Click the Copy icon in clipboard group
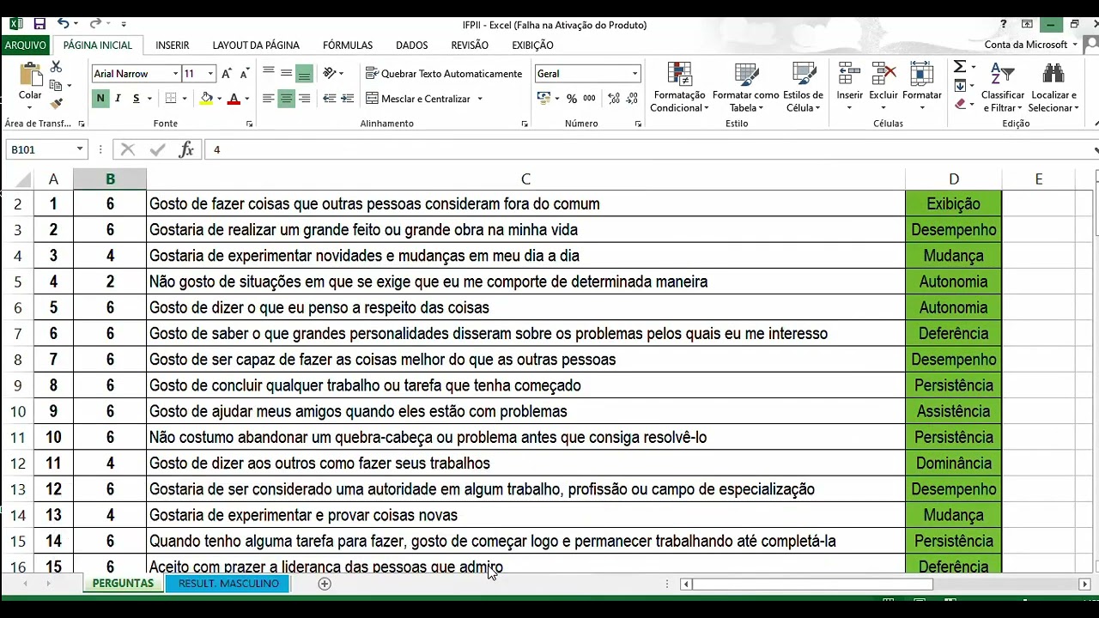 [57, 85]
